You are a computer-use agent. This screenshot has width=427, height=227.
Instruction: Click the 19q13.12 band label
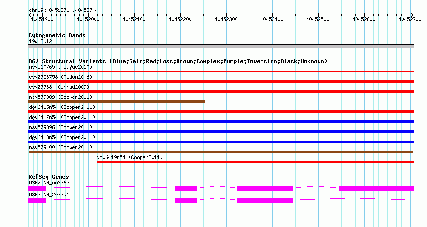pyautogui.click(x=40, y=41)
